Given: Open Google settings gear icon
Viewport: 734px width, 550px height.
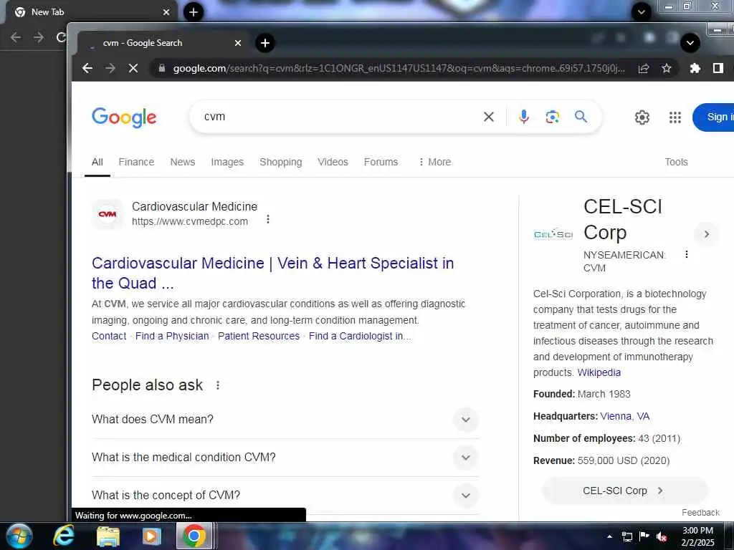Looking at the screenshot, I should tap(642, 117).
